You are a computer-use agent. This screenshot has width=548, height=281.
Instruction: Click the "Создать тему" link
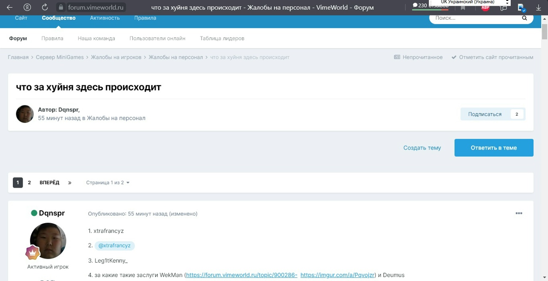[422, 148]
